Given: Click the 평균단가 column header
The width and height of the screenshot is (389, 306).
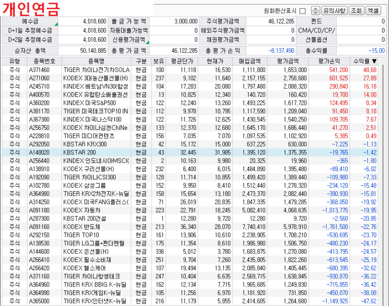Looking at the screenshot, I should 182,61.
